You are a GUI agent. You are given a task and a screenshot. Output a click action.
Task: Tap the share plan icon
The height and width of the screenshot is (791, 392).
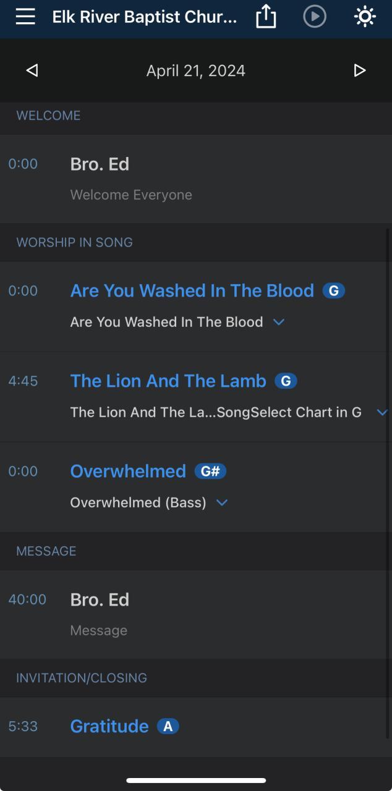click(x=265, y=17)
